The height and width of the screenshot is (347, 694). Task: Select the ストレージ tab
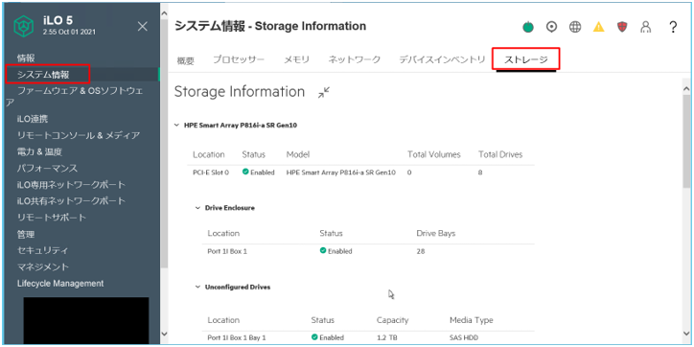pyautogui.click(x=526, y=59)
